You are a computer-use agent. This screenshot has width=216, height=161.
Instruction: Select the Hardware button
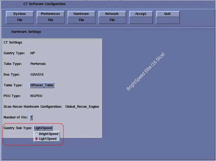(81, 14)
